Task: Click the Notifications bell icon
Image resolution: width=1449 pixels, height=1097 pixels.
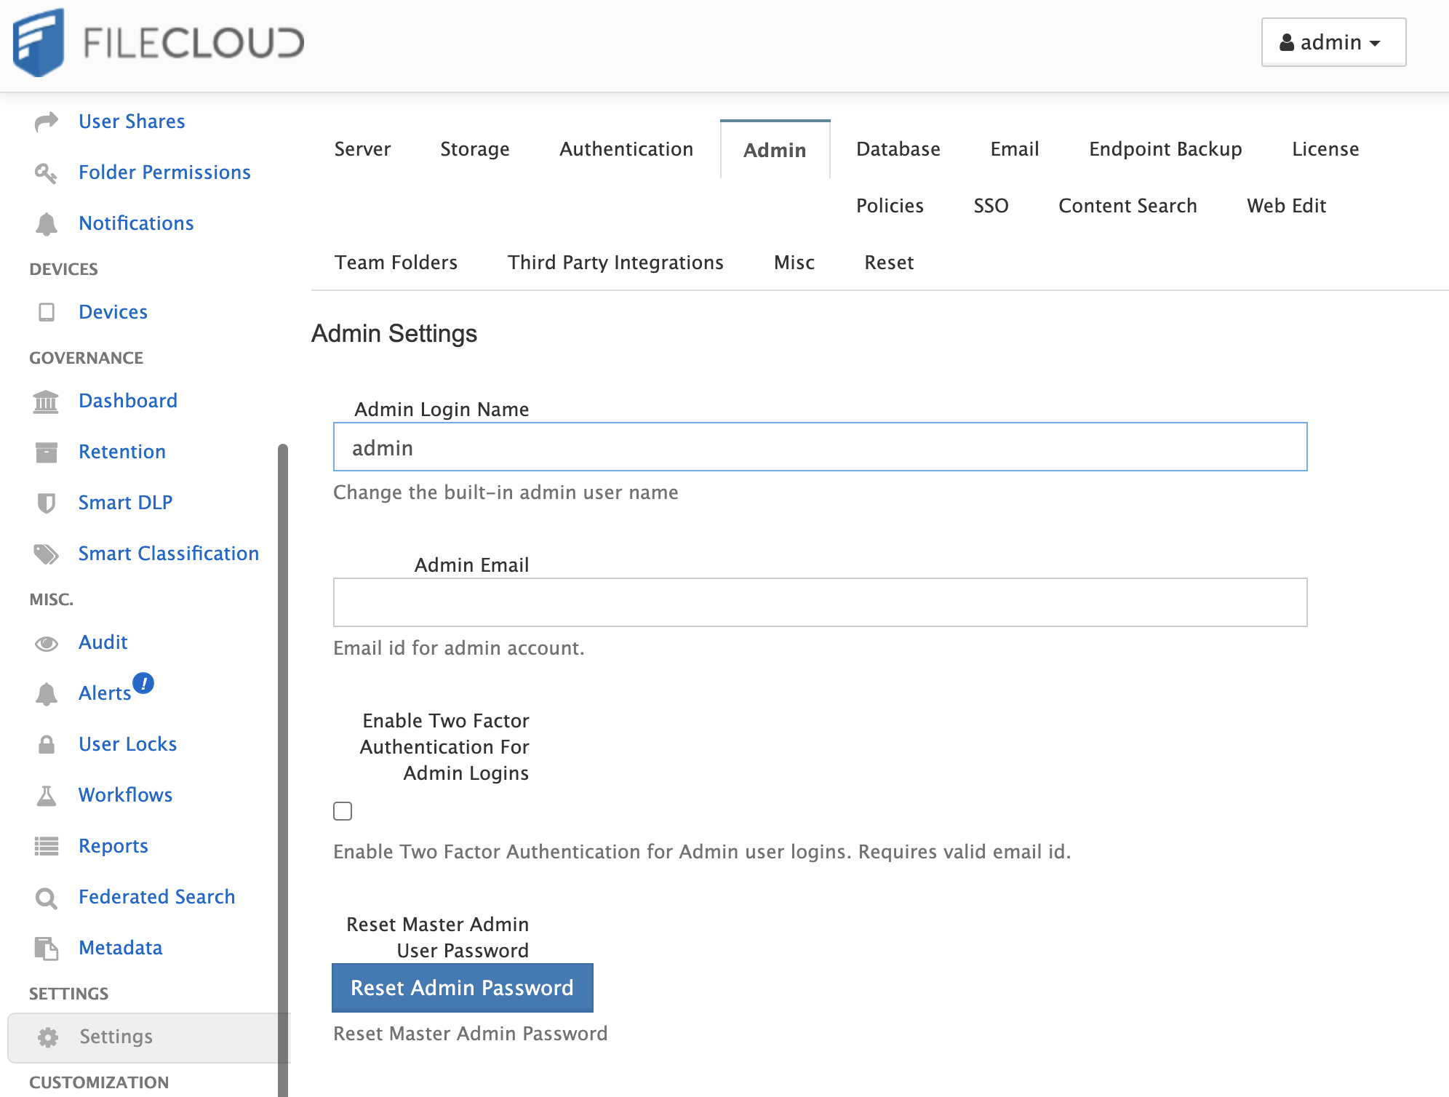Action: [47, 223]
